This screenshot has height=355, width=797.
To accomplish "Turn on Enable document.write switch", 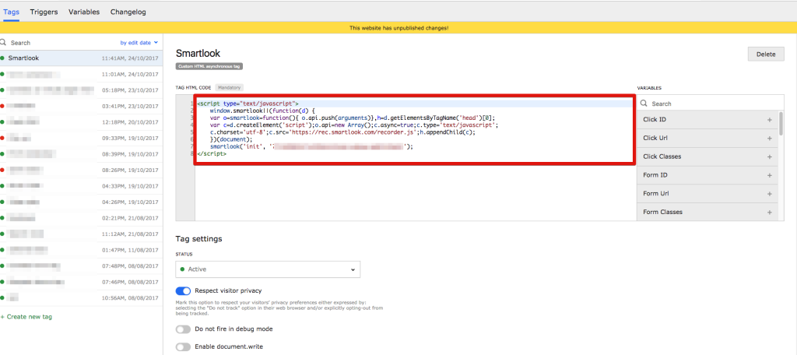I will tap(183, 347).
